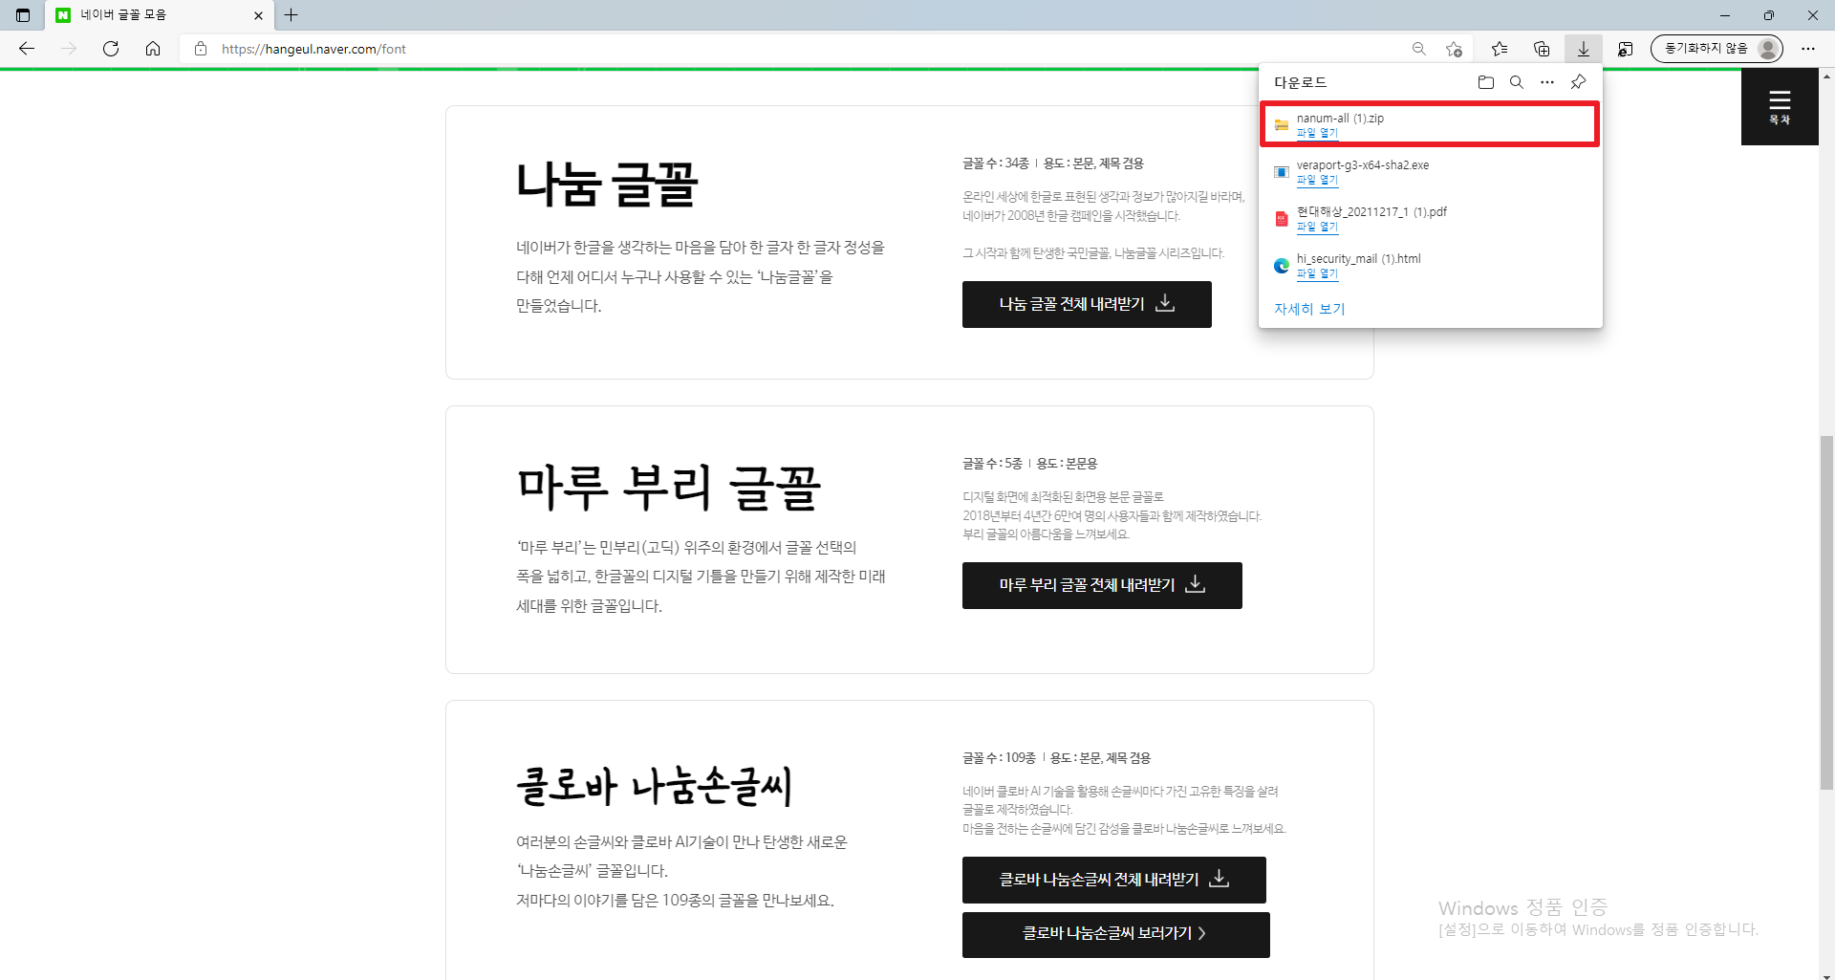1835x980 pixels.
Task: Add this page to favorites star icon
Action: [1455, 49]
